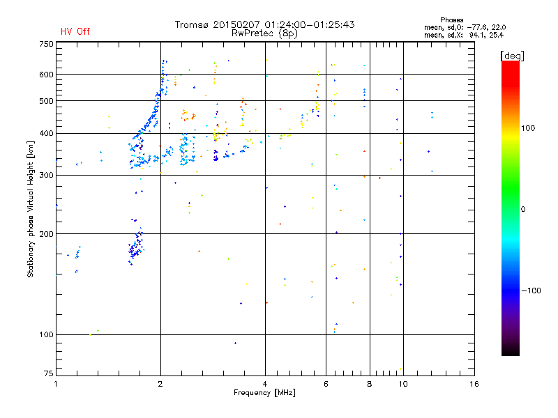The image size is (558, 418).
Task: Click the 16 MHz frequency tick label
Action: coord(474,384)
